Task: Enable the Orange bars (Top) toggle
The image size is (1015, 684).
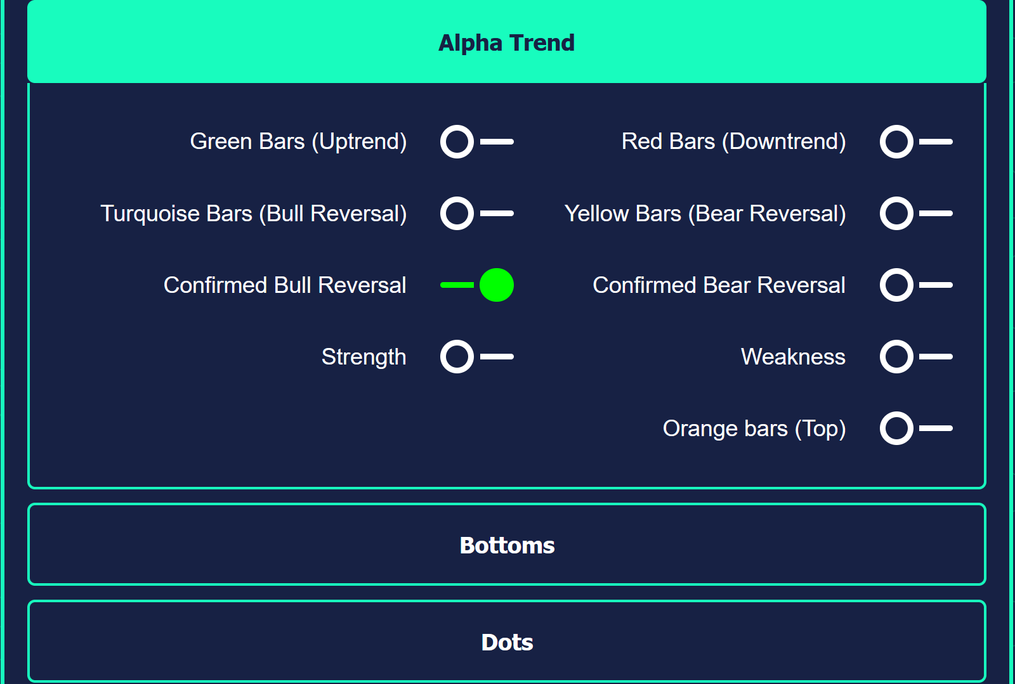Action: pos(916,428)
